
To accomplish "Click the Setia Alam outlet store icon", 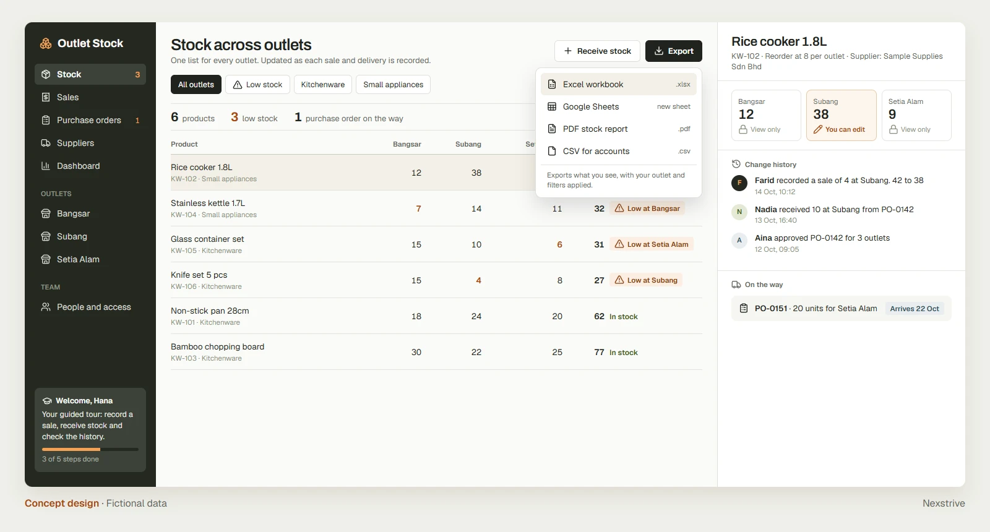I will (x=46, y=259).
